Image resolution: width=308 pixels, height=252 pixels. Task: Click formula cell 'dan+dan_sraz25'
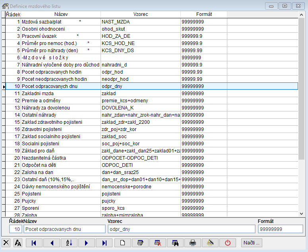point(141,172)
